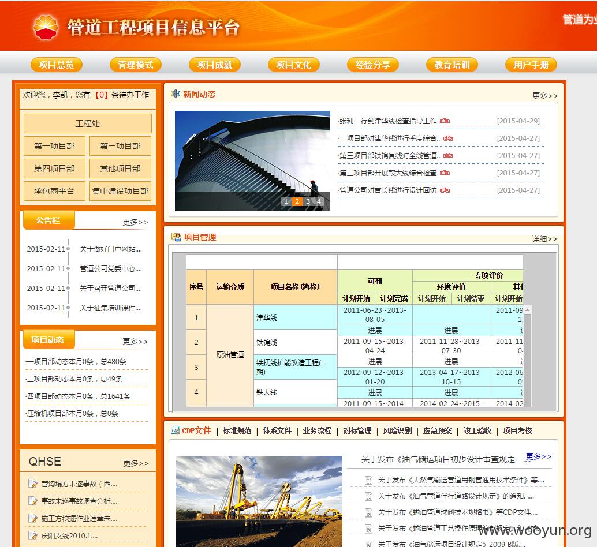This screenshot has height=547, width=597.
Task: Open the 用户手册 menu
Action: tap(531, 65)
